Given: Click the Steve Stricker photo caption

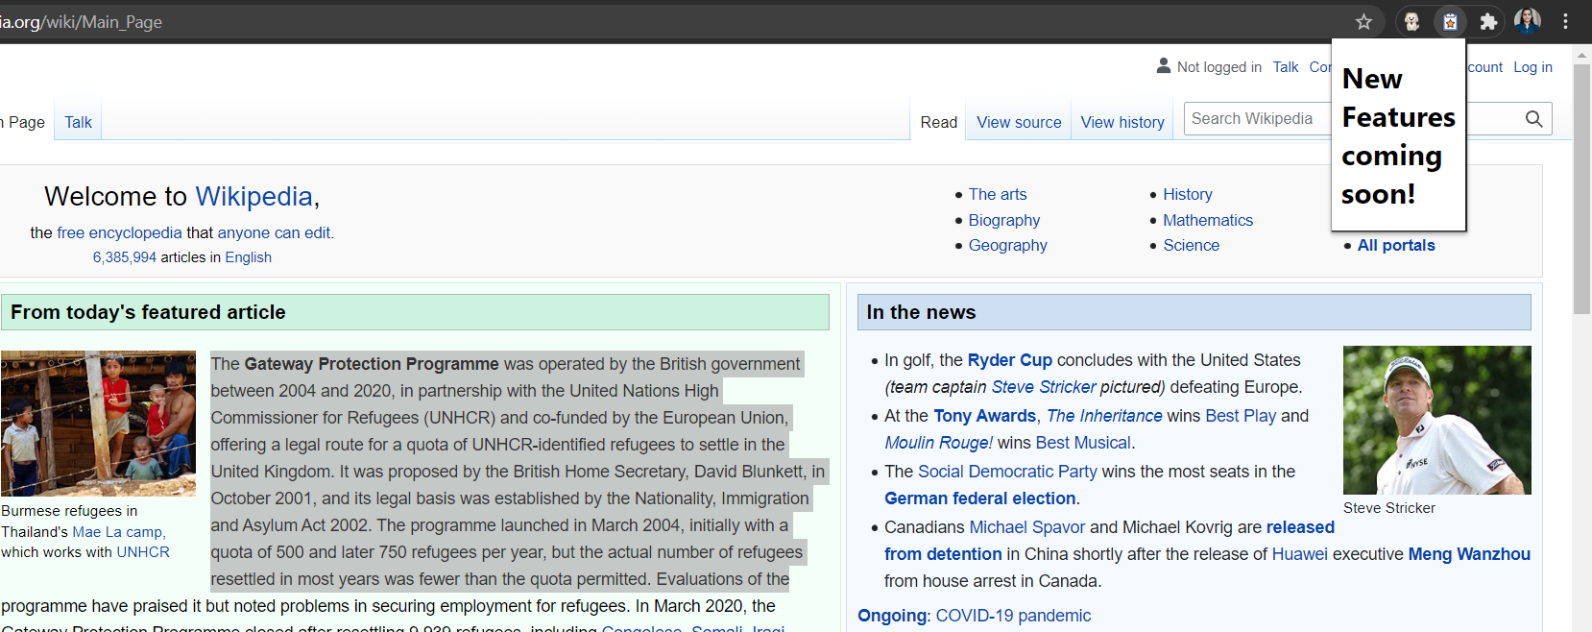Looking at the screenshot, I should coord(1389,508).
